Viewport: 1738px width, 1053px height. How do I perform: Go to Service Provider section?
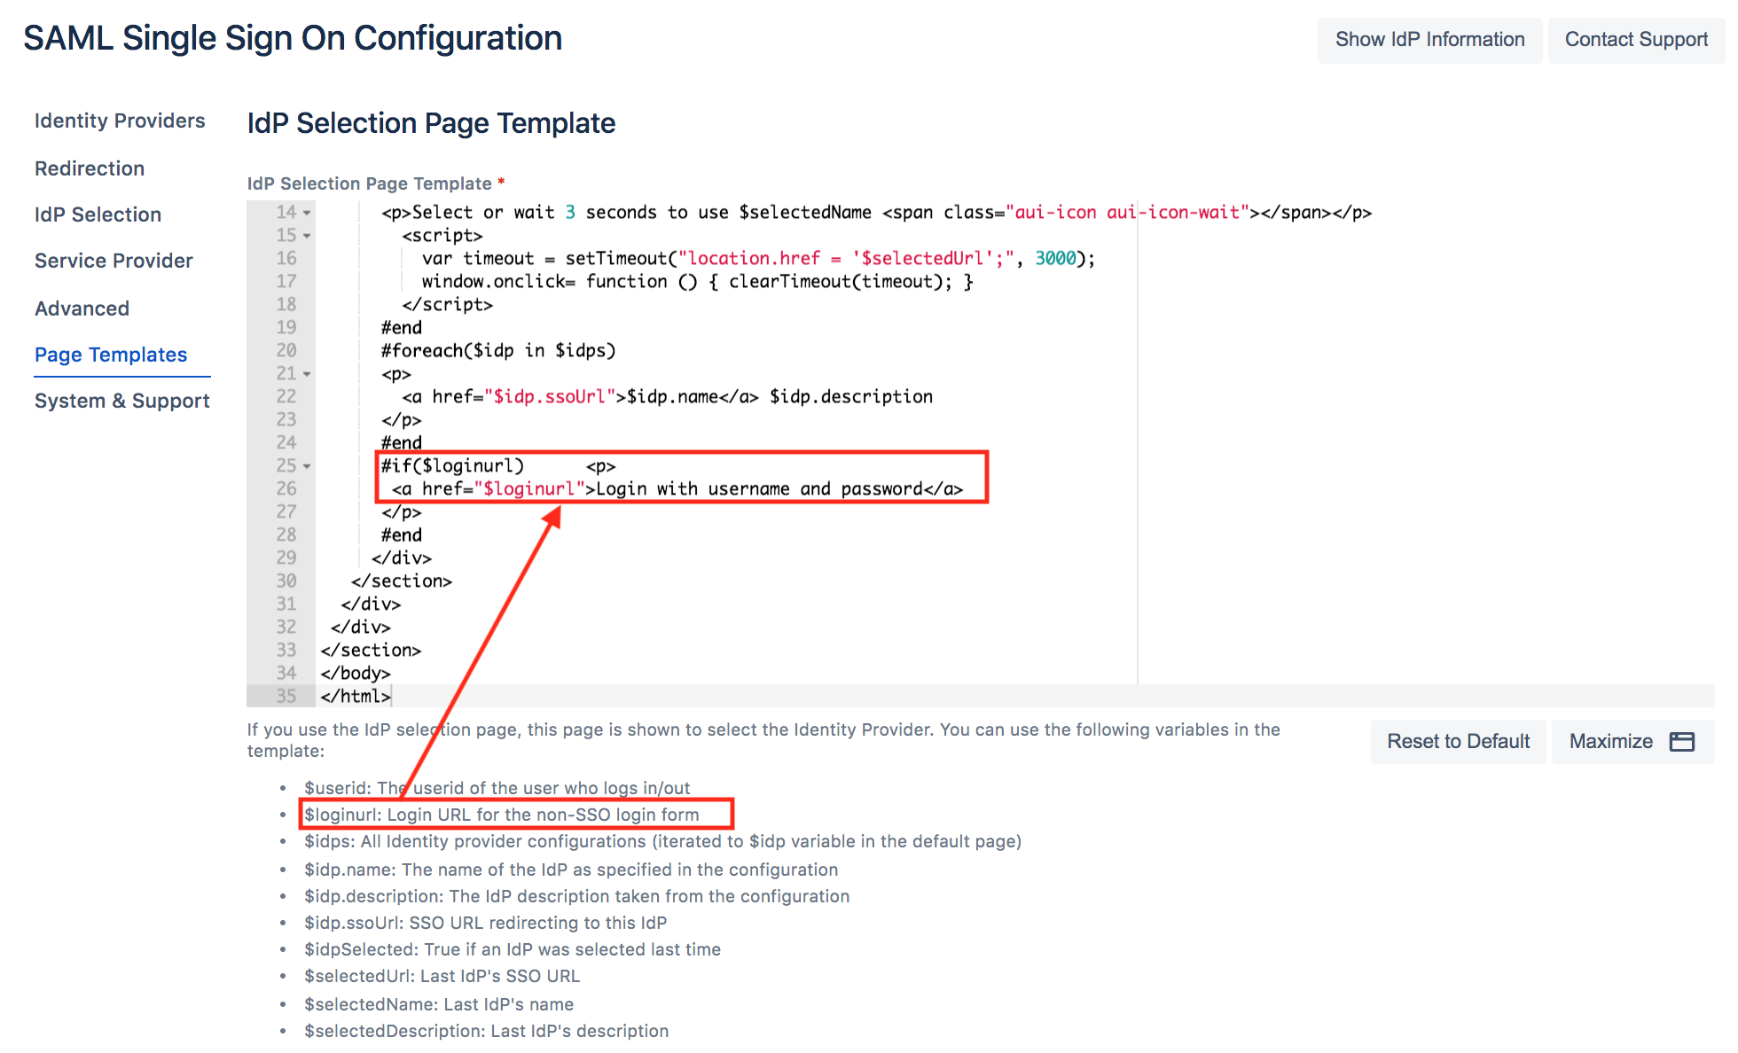(x=114, y=261)
